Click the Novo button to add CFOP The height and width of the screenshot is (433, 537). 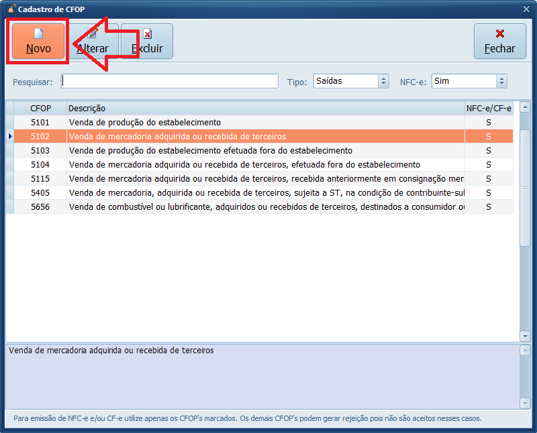(x=38, y=42)
